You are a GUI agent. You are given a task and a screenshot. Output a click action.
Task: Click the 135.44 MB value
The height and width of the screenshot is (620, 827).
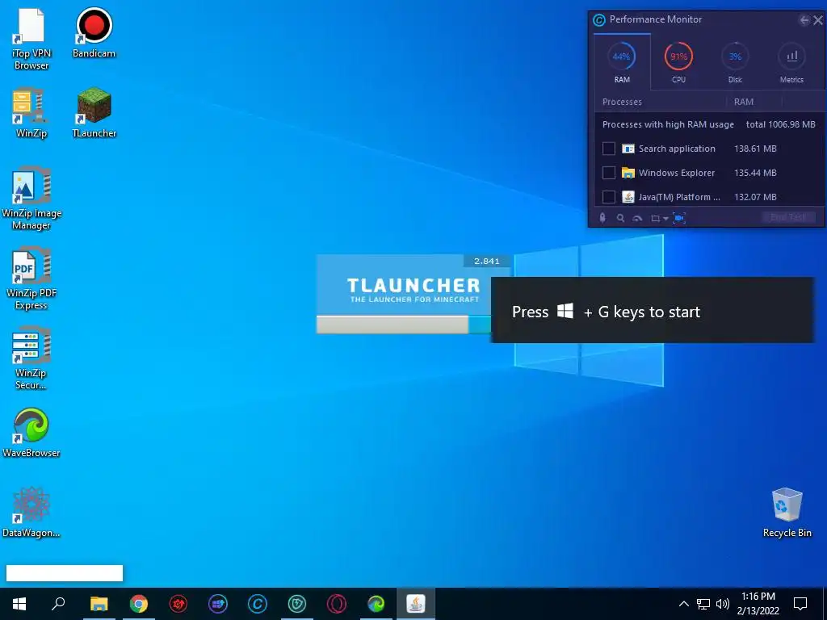755,173
